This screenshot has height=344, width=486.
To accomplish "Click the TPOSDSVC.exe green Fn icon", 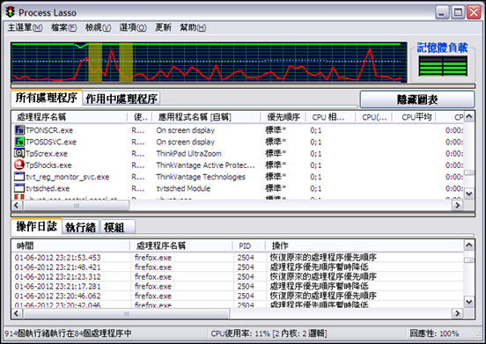I will (19, 142).
